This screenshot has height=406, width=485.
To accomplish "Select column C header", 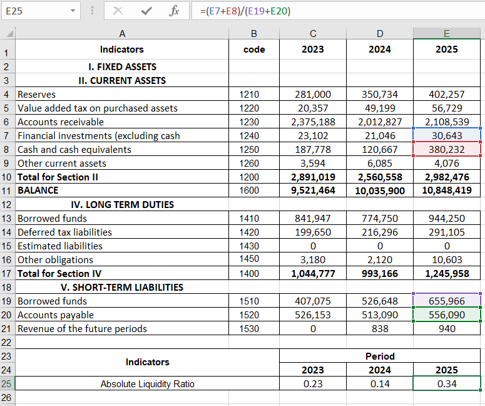I will coord(312,33).
